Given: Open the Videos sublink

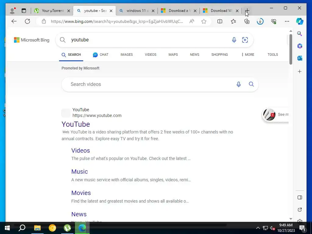Looking at the screenshot, I should coord(80,151).
